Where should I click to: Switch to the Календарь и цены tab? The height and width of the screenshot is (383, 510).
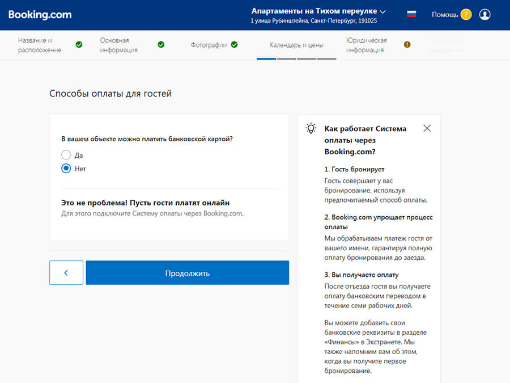tap(296, 45)
